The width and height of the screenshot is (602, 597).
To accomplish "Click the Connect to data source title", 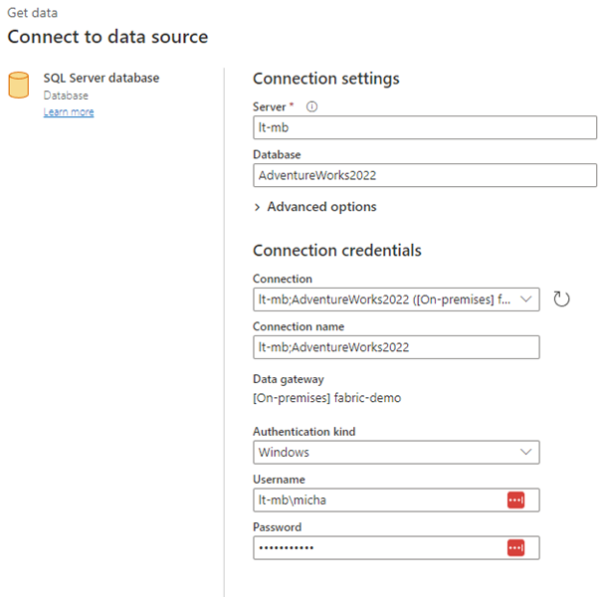I will tap(107, 37).
